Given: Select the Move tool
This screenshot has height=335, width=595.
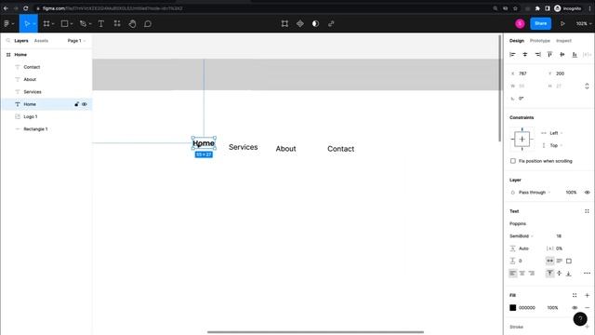Looking at the screenshot, I should [27, 23].
